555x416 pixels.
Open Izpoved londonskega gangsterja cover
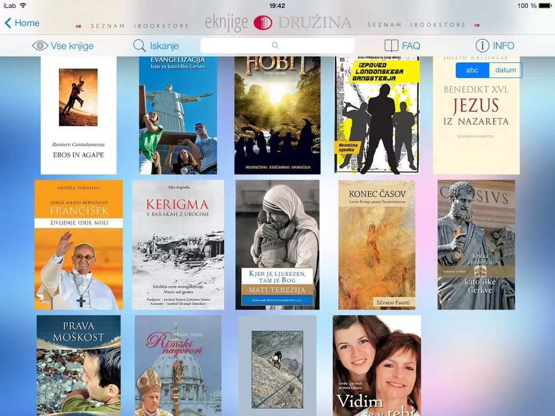tap(377, 115)
